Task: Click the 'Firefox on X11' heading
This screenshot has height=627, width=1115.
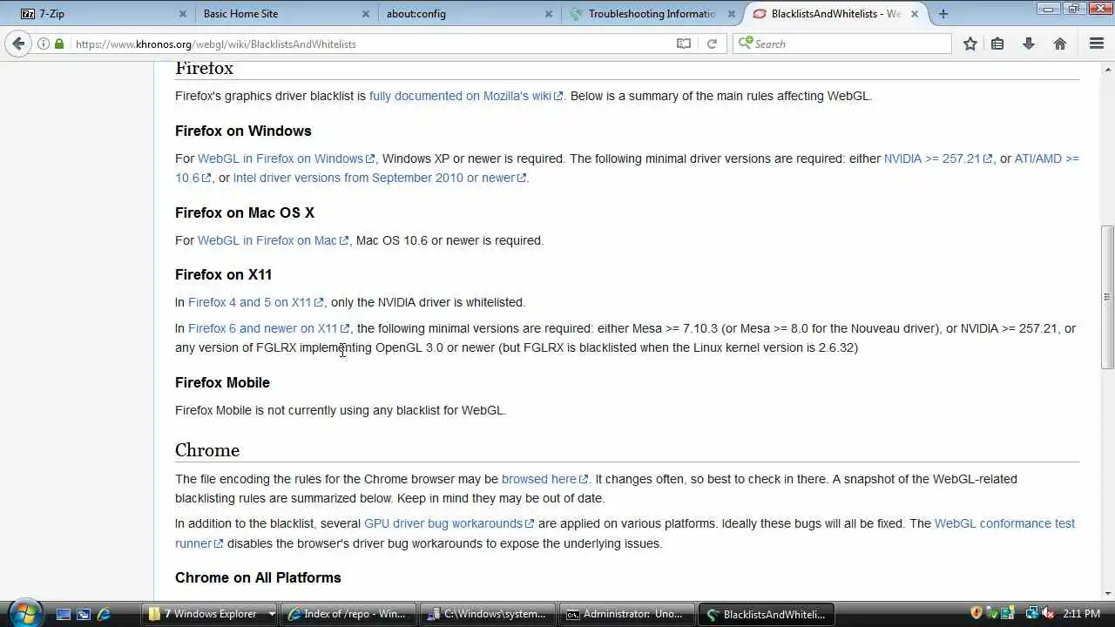Action: tap(223, 274)
